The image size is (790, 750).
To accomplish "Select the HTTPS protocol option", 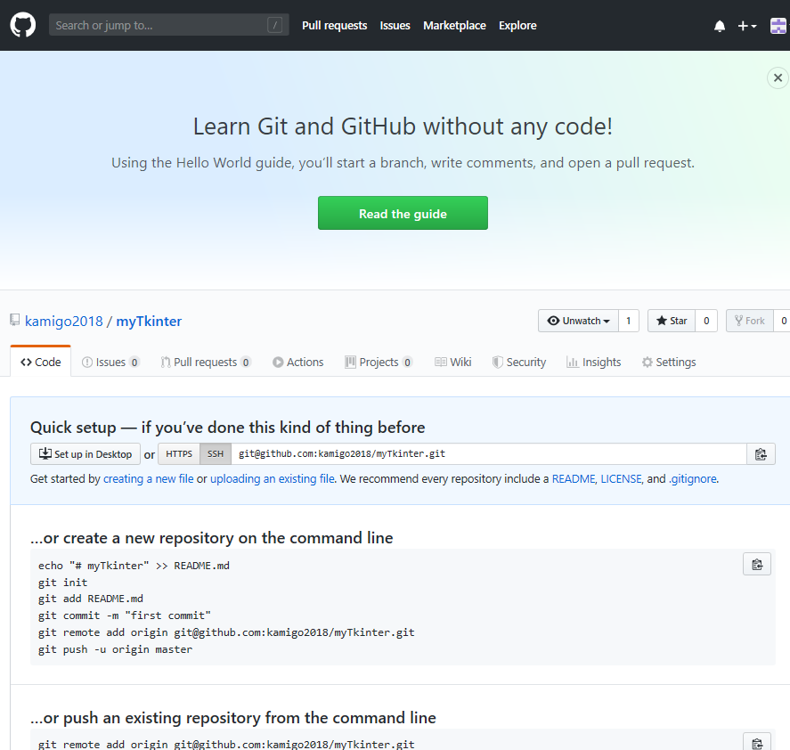I will (x=179, y=454).
